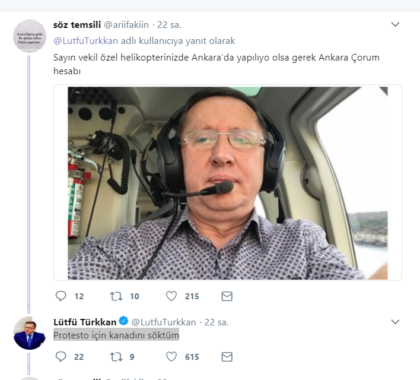
Task: Open Lütfü Türkkan's profile picture
Action: 30,333
